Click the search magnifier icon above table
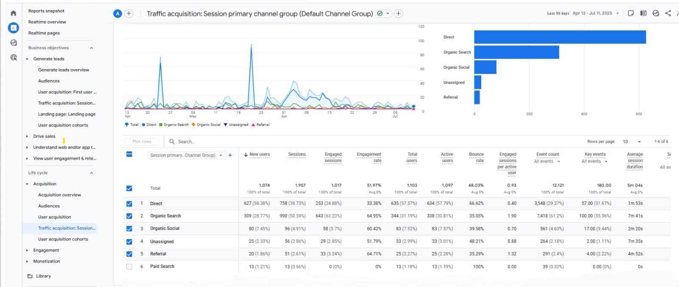Screen dimensions: 679x287 click(x=172, y=142)
